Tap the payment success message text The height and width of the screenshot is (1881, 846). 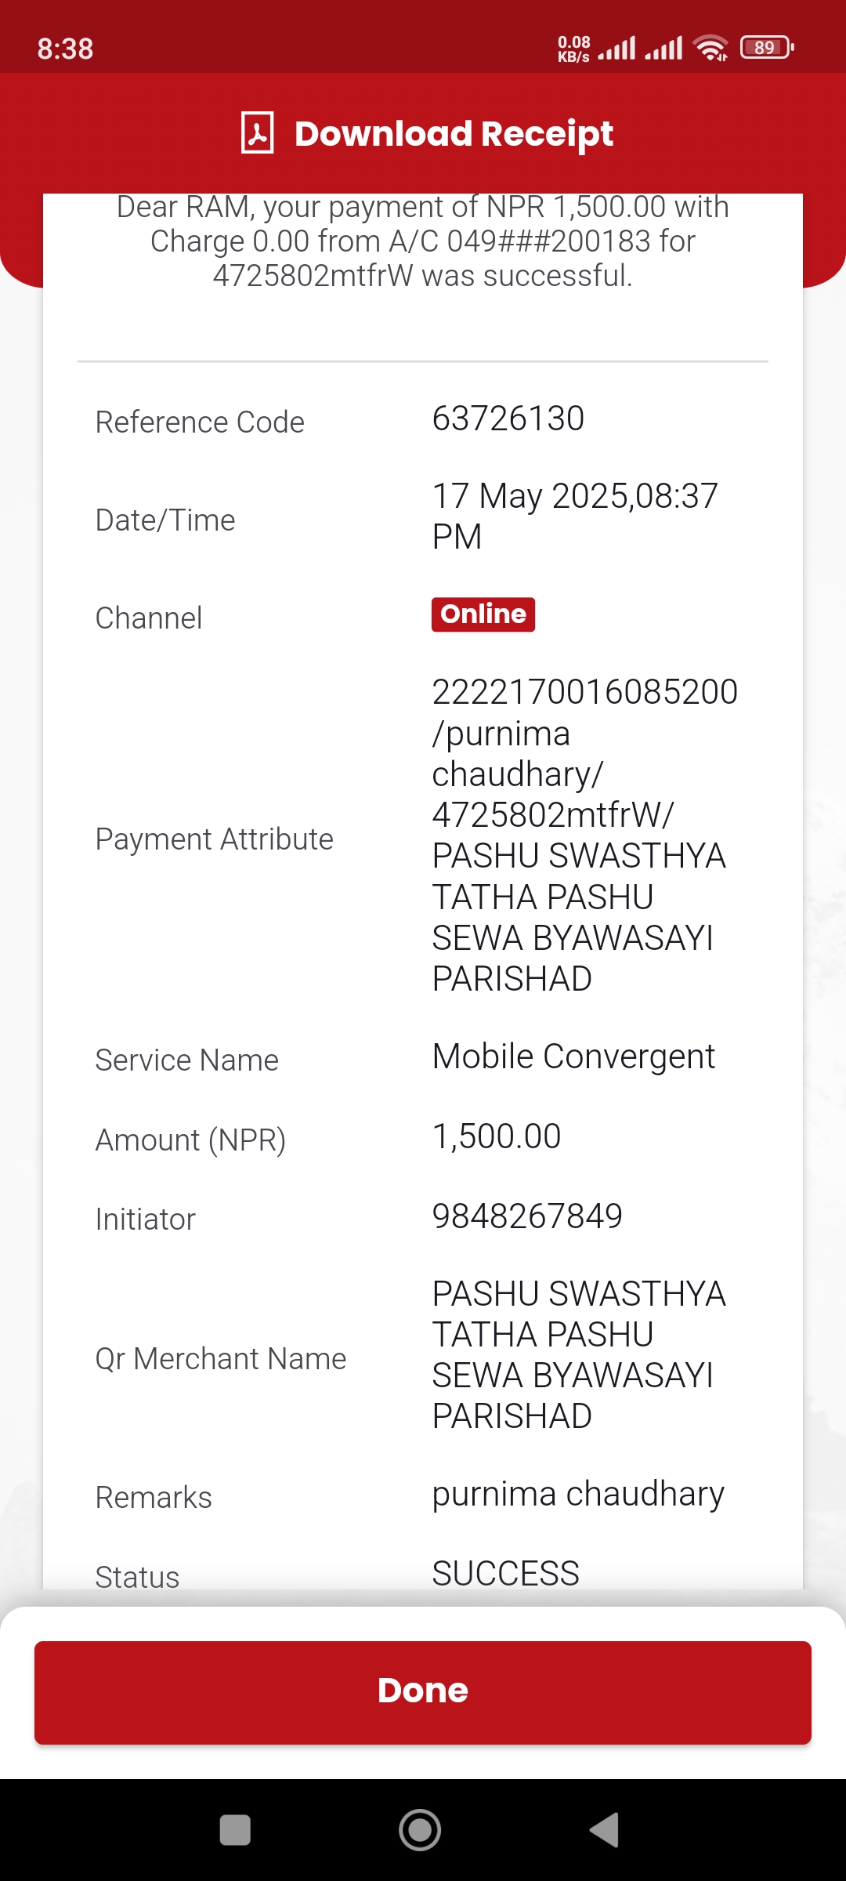click(x=423, y=241)
